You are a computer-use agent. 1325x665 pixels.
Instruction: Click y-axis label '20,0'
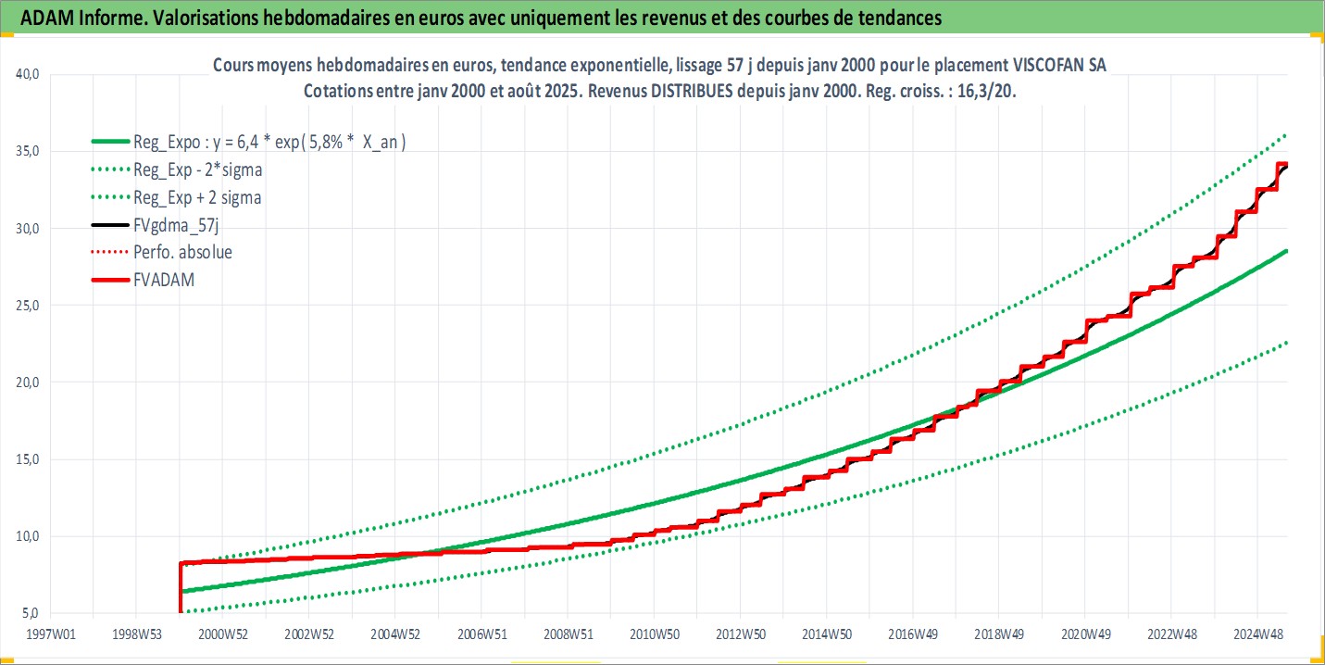click(30, 383)
